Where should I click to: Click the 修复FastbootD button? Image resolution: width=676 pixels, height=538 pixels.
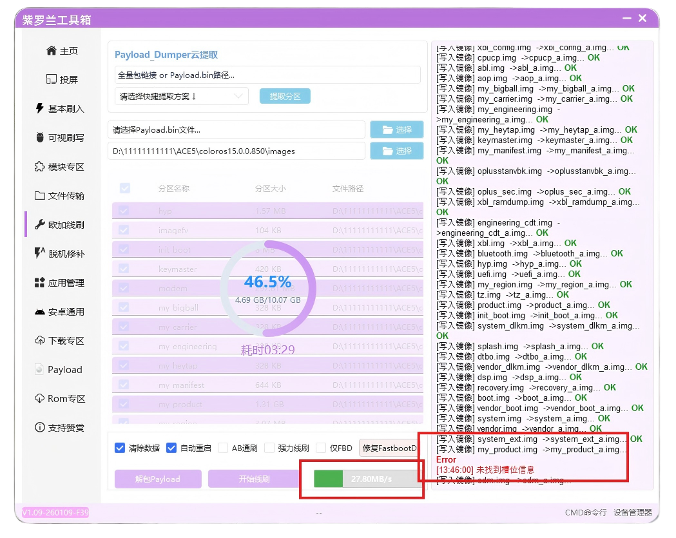click(x=389, y=448)
